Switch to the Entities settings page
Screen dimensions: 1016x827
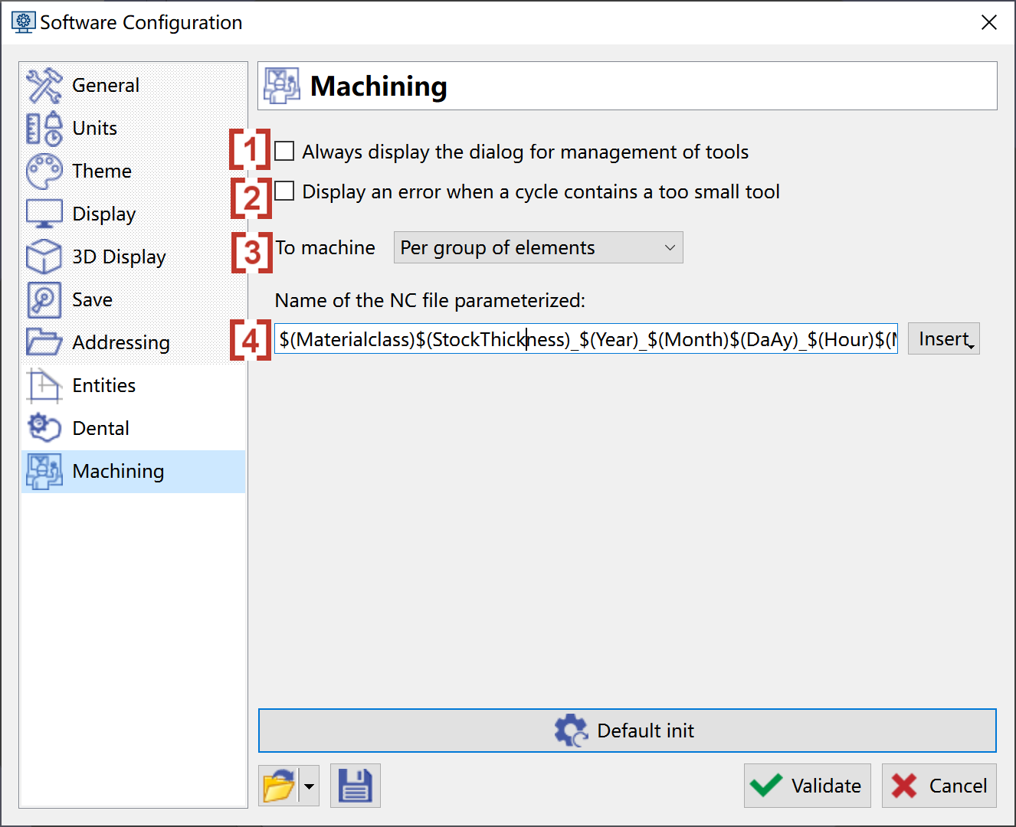click(x=103, y=385)
